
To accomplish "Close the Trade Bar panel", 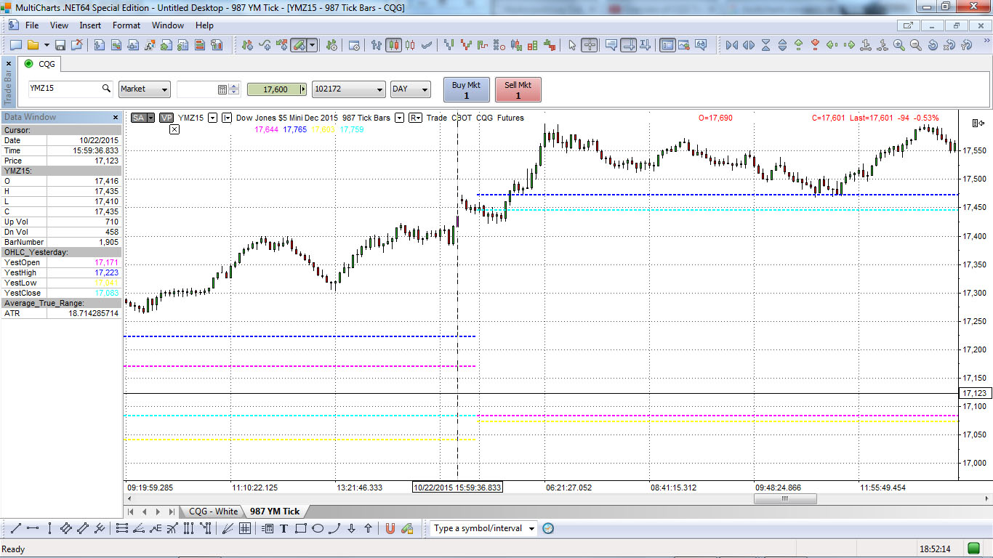I will 8,64.
